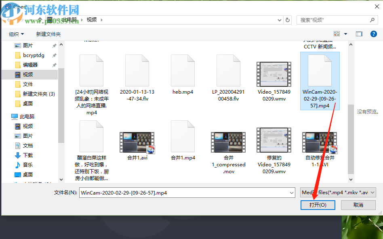Click the Refresh icon beside the address bar
Image resolution: width=383 pixels, height=239 pixels.
287,19
